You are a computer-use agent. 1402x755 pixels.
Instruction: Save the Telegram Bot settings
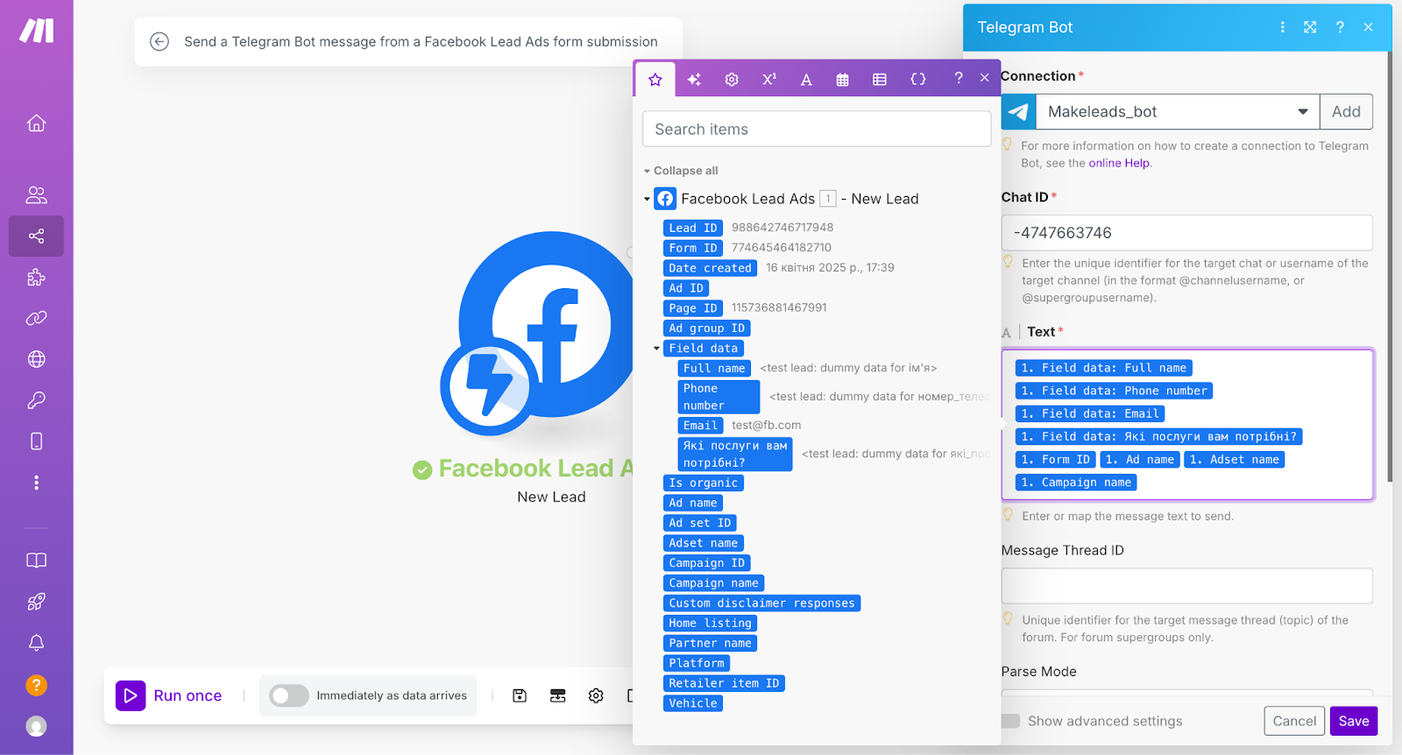pyautogui.click(x=1353, y=721)
